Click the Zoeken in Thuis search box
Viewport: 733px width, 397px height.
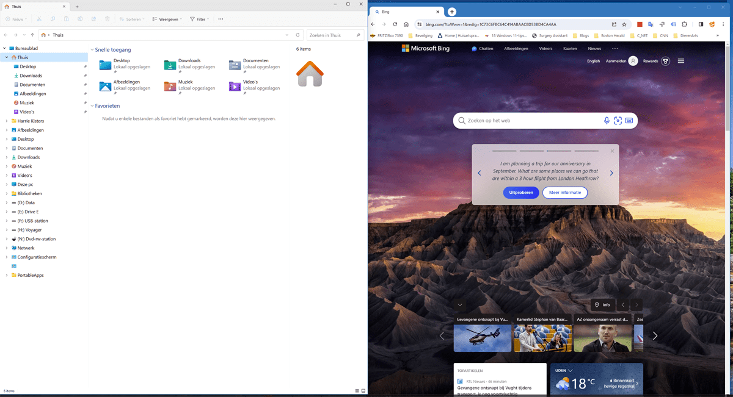335,35
